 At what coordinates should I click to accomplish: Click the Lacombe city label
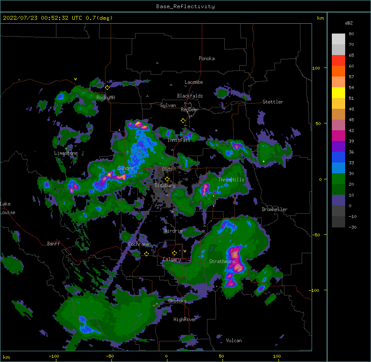click(194, 82)
